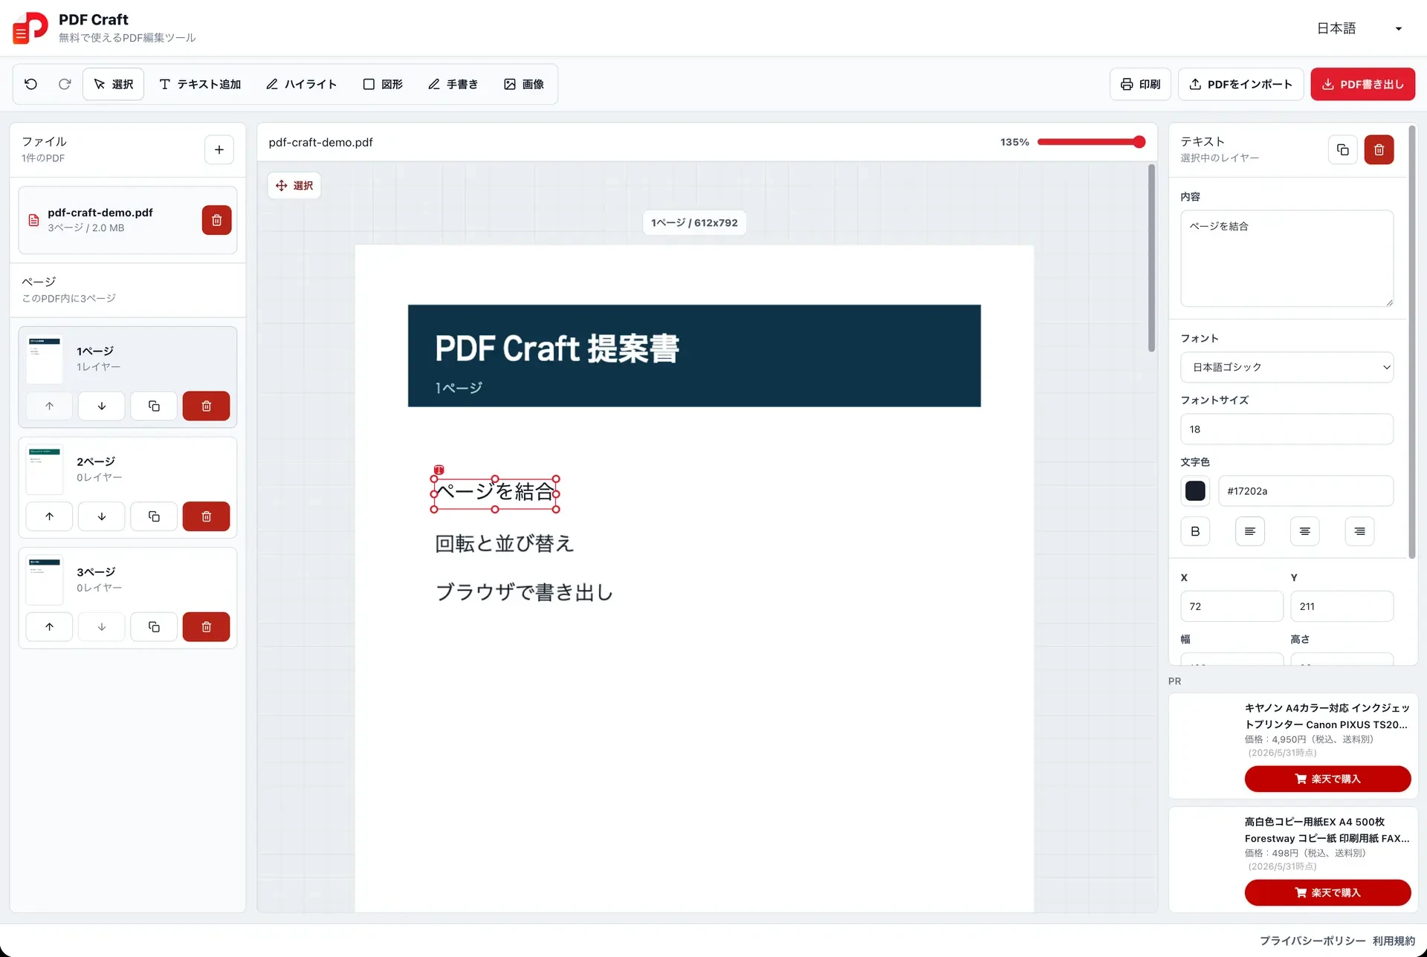Viewport: 1427px width, 957px height.
Task: Open the 2ページ thumbnail
Action: (45, 470)
